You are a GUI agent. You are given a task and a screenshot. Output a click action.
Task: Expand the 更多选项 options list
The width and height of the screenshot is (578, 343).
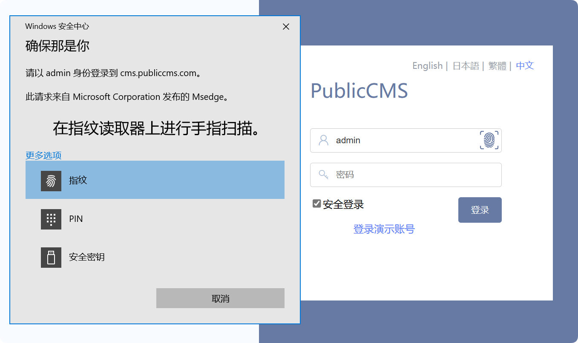pos(43,156)
